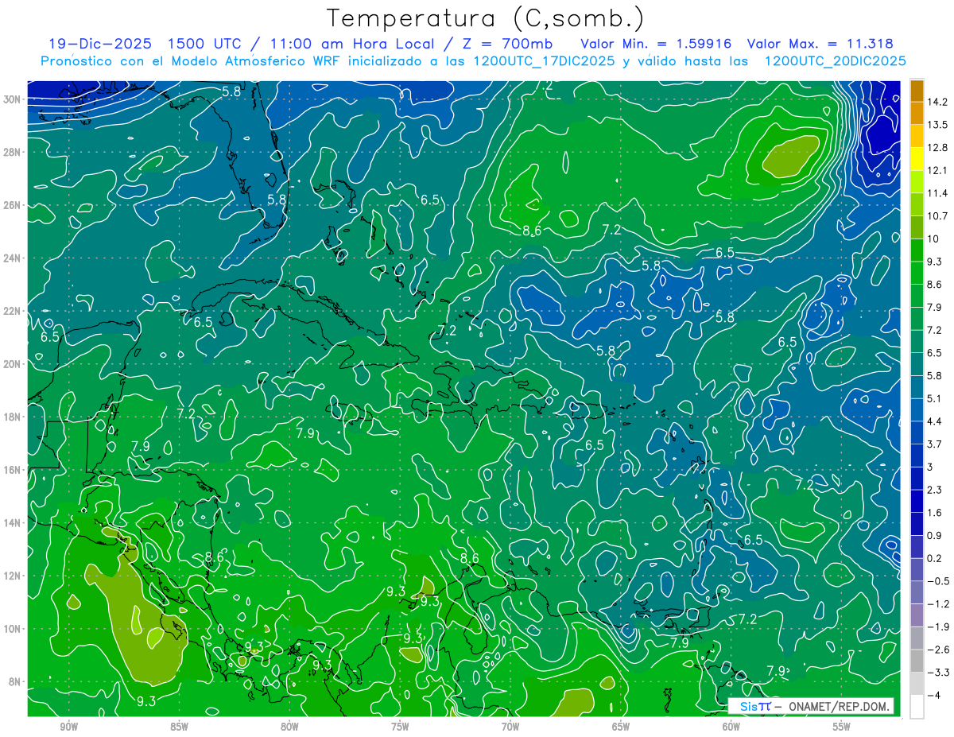Click the 18N latitude axis label

[13, 417]
